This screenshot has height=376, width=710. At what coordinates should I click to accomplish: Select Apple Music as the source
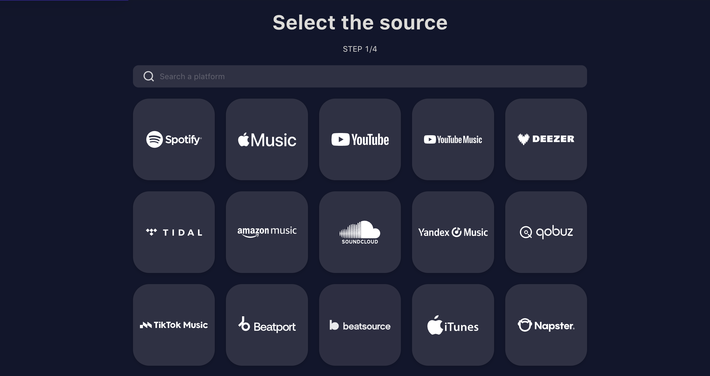click(x=267, y=139)
